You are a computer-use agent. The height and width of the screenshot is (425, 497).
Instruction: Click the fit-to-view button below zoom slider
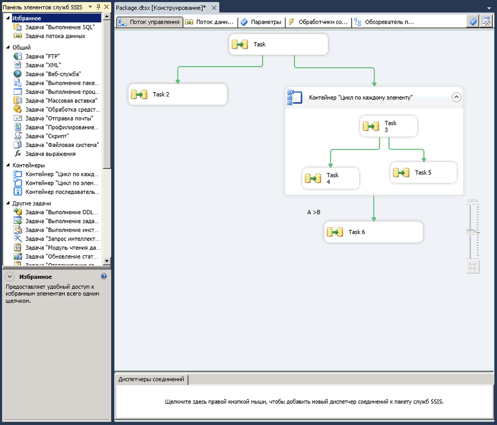(x=472, y=266)
